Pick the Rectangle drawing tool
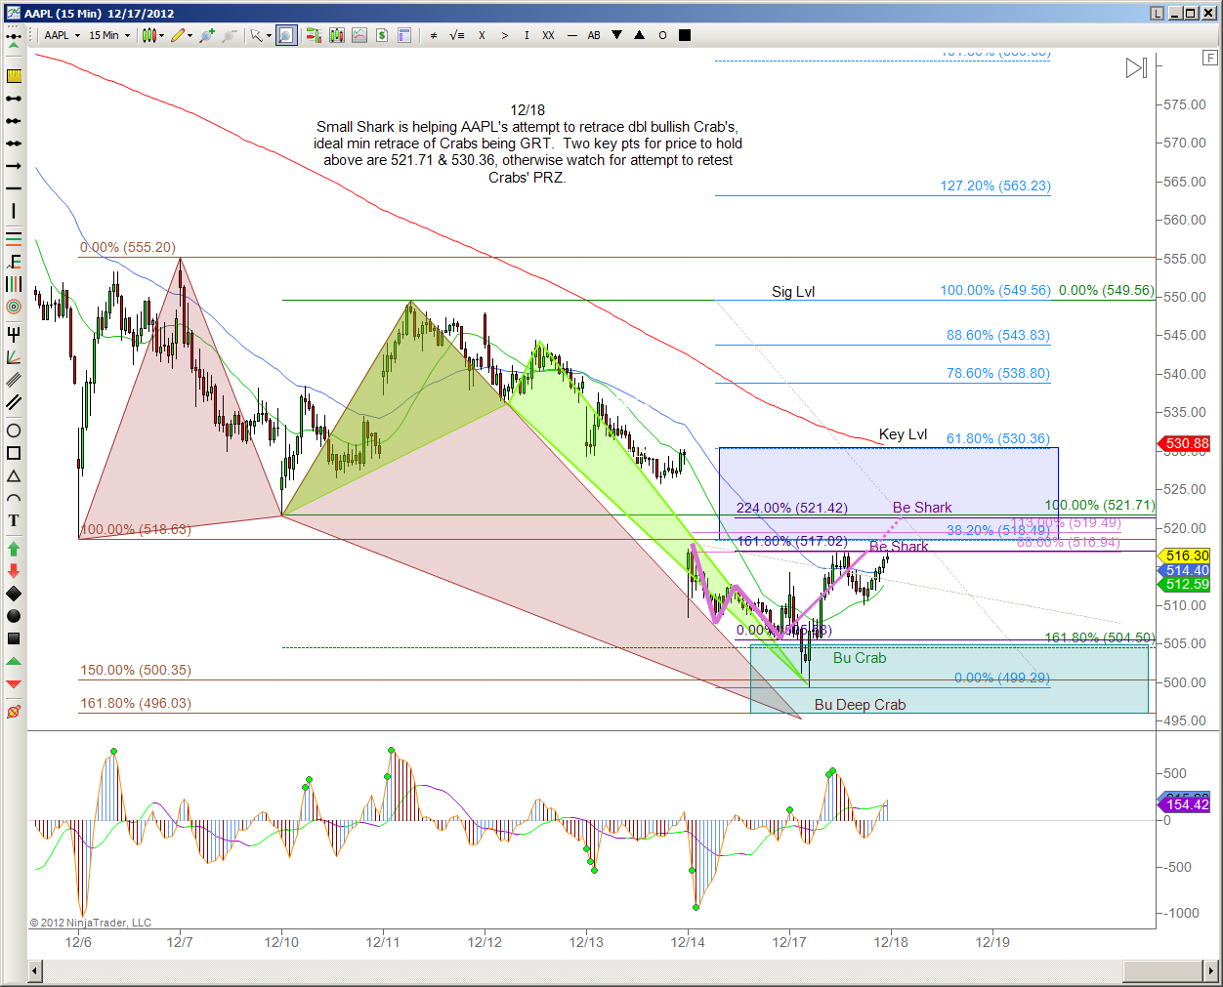 pos(14,453)
